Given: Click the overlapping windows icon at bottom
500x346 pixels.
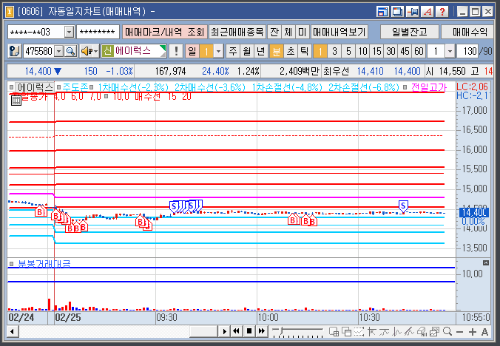Looking at the screenshot, I should click(347, 332).
